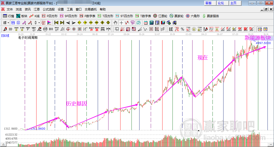Select the Gann fan lines tool
Viewport: 274px width, 147px height.
(122, 29)
